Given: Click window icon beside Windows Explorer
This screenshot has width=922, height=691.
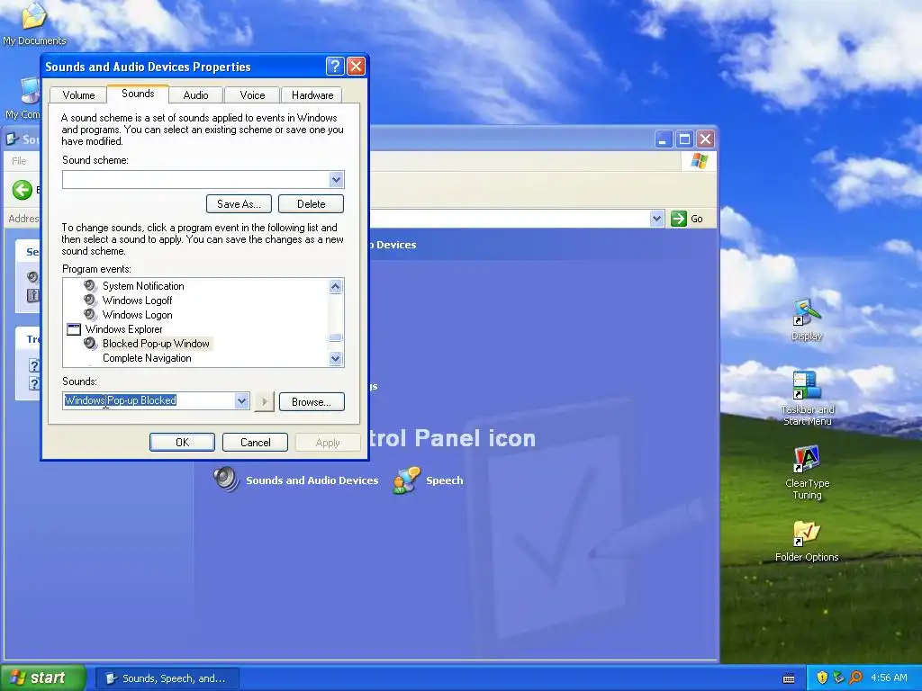Looking at the screenshot, I should coord(74,329).
